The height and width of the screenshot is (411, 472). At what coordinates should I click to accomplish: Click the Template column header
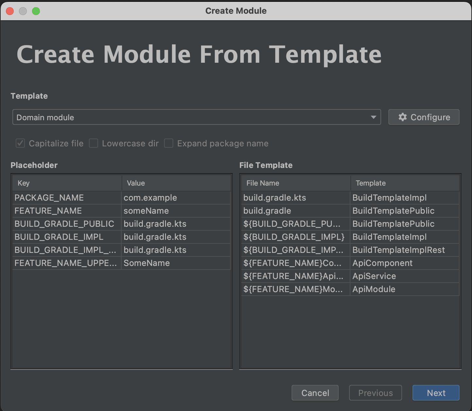pos(370,183)
